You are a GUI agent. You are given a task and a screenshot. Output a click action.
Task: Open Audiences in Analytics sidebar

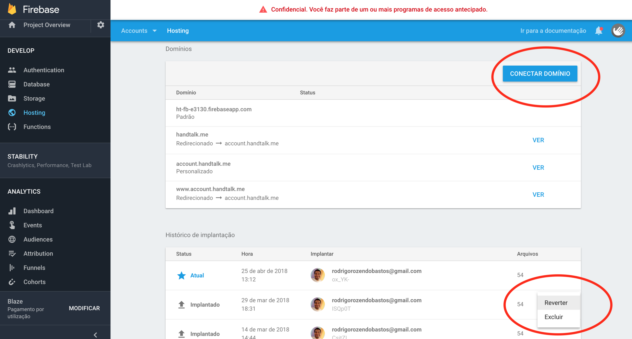(x=38, y=239)
